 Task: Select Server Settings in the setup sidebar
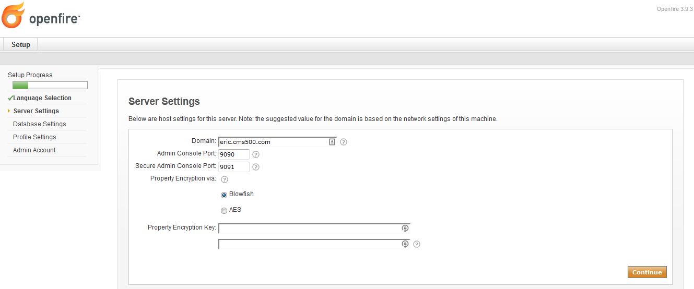pos(36,111)
